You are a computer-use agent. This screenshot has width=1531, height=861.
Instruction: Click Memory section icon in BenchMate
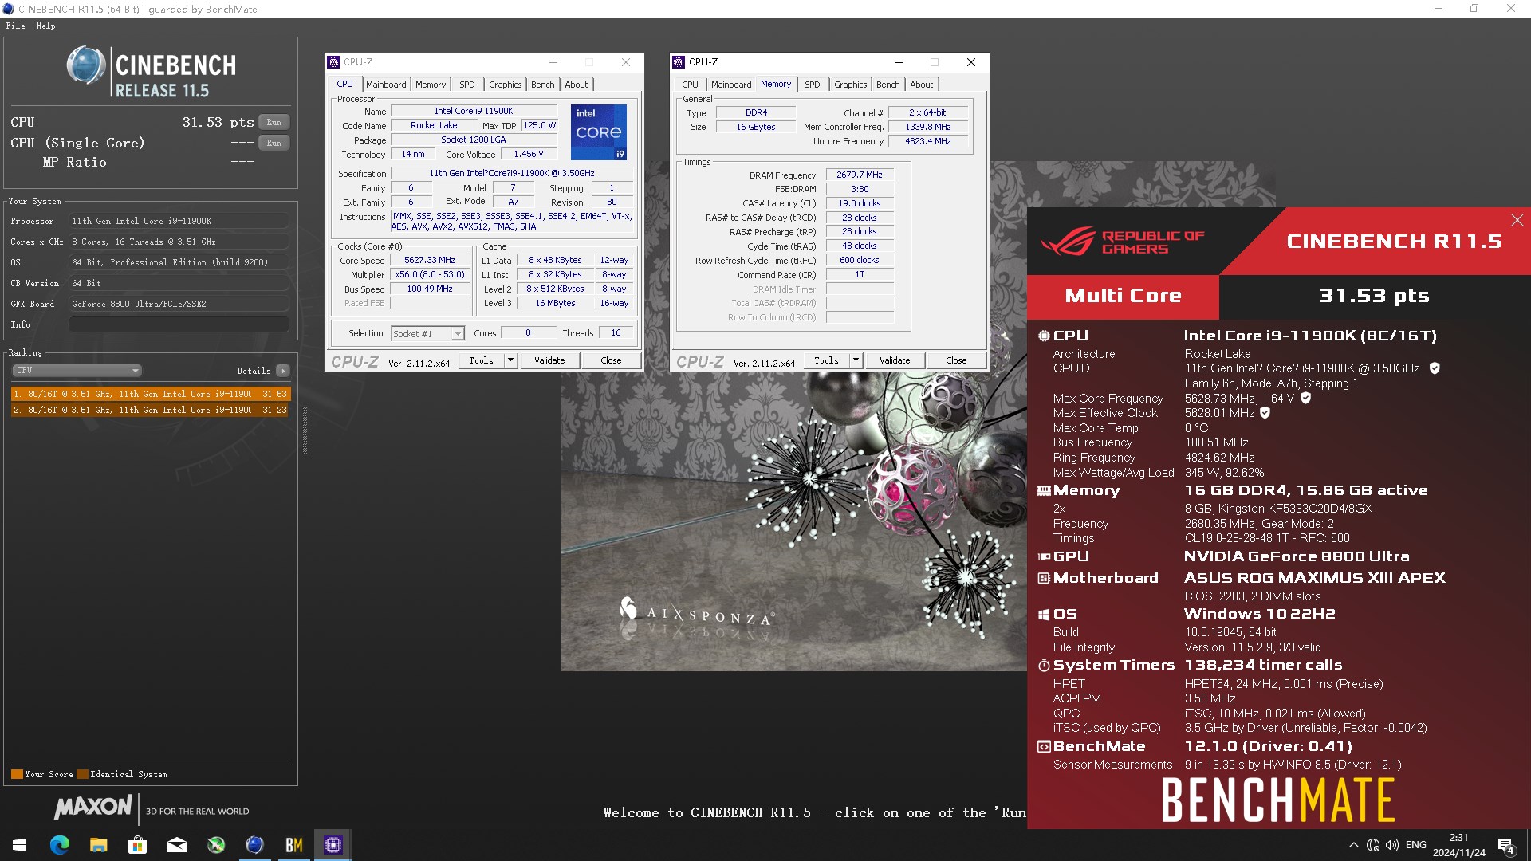coord(1043,491)
